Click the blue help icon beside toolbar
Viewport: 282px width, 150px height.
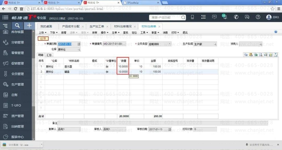[x=276, y=32]
